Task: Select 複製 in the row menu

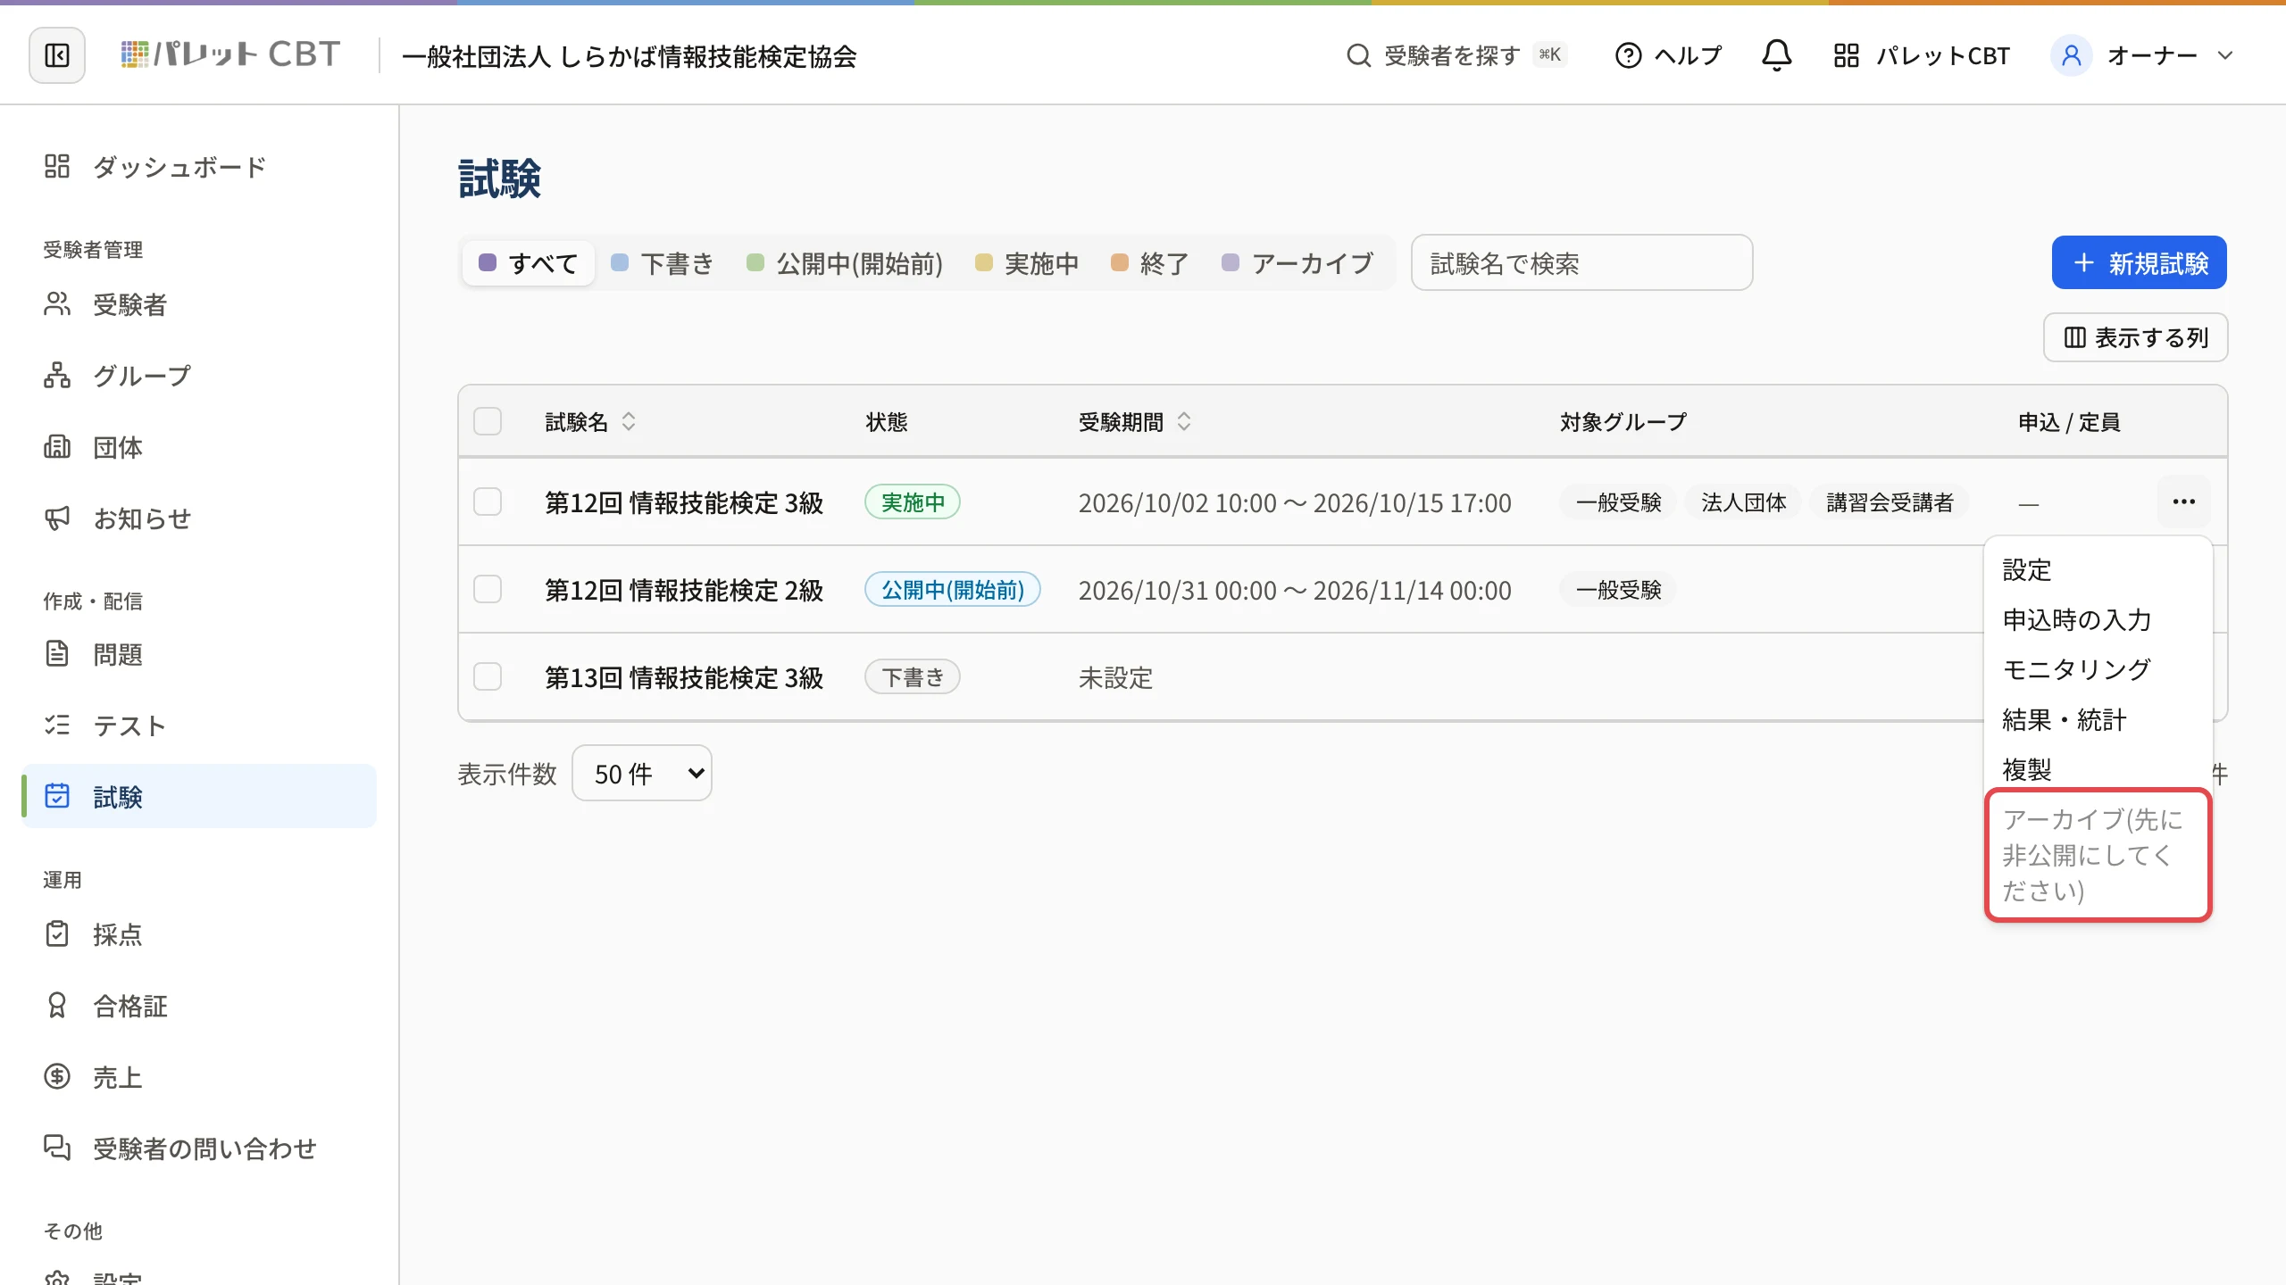Action: tap(2098, 769)
